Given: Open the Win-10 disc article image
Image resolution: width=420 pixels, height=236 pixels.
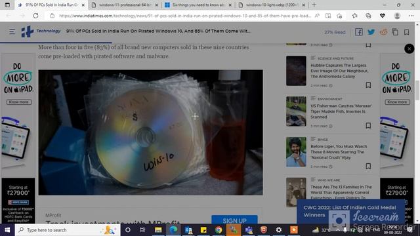Looking at the screenshot, I should tap(150, 132).
